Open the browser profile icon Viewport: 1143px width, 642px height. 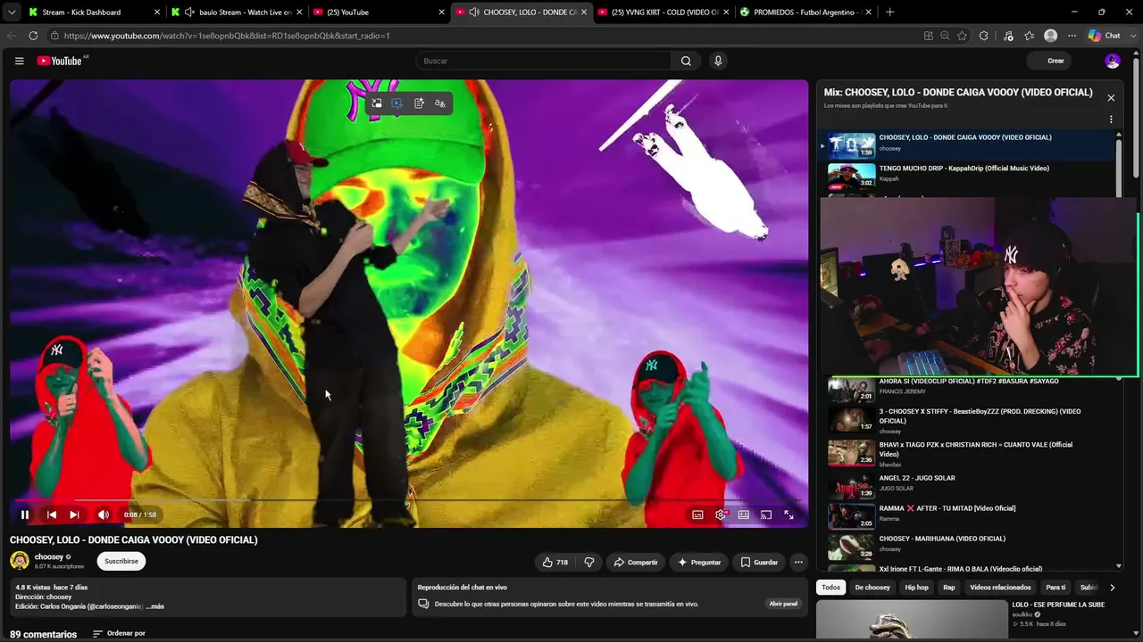click(x=1051, y=36)
